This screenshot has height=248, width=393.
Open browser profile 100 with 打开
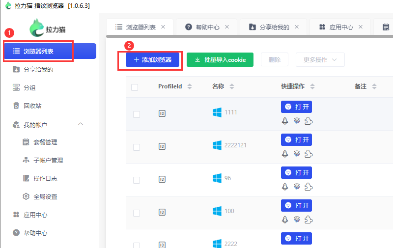(x=296, y=206)
